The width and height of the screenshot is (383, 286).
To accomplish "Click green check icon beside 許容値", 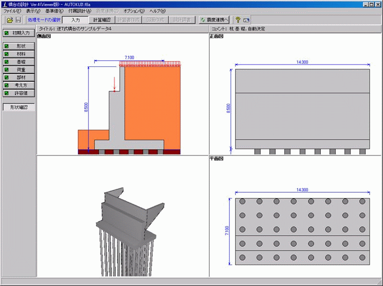I will pos(7,93).
